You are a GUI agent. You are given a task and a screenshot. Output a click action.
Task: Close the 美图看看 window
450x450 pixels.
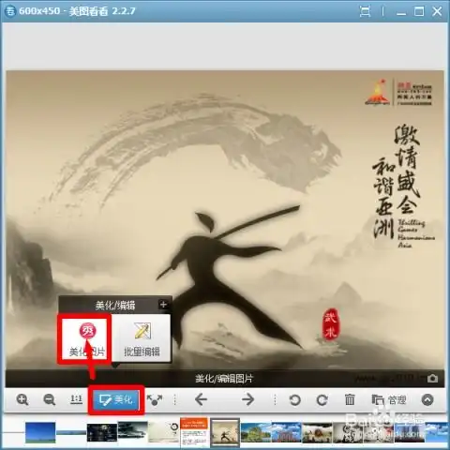(437, 11)
